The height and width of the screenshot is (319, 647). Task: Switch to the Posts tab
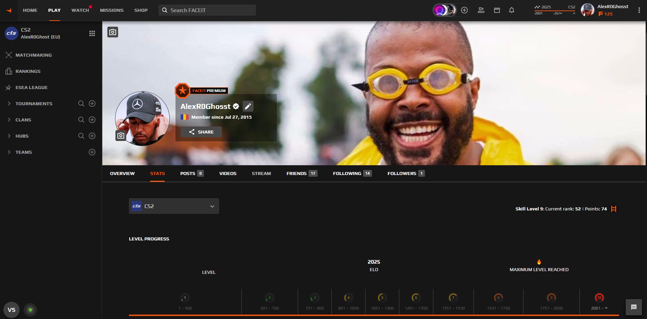point(192,173)
